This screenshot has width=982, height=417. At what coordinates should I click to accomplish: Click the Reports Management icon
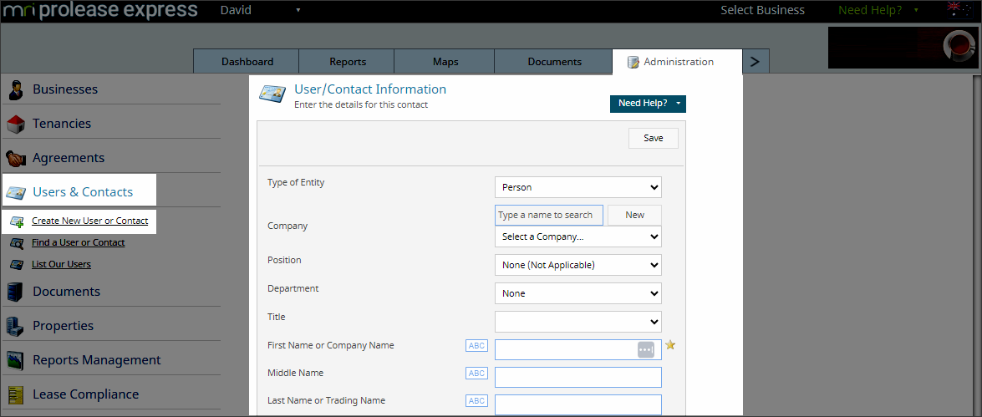pos(16,360)
